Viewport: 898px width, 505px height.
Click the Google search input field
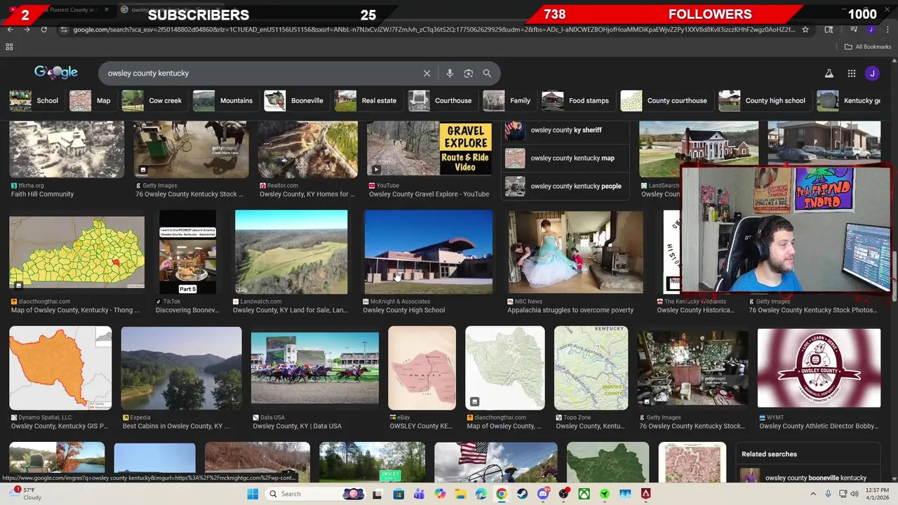pyautogui.click(x=260, y=73)
